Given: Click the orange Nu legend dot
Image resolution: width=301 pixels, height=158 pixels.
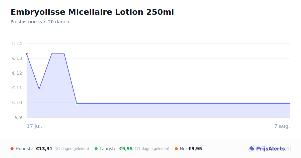Looking at the screenshot, I should [176, 149].
